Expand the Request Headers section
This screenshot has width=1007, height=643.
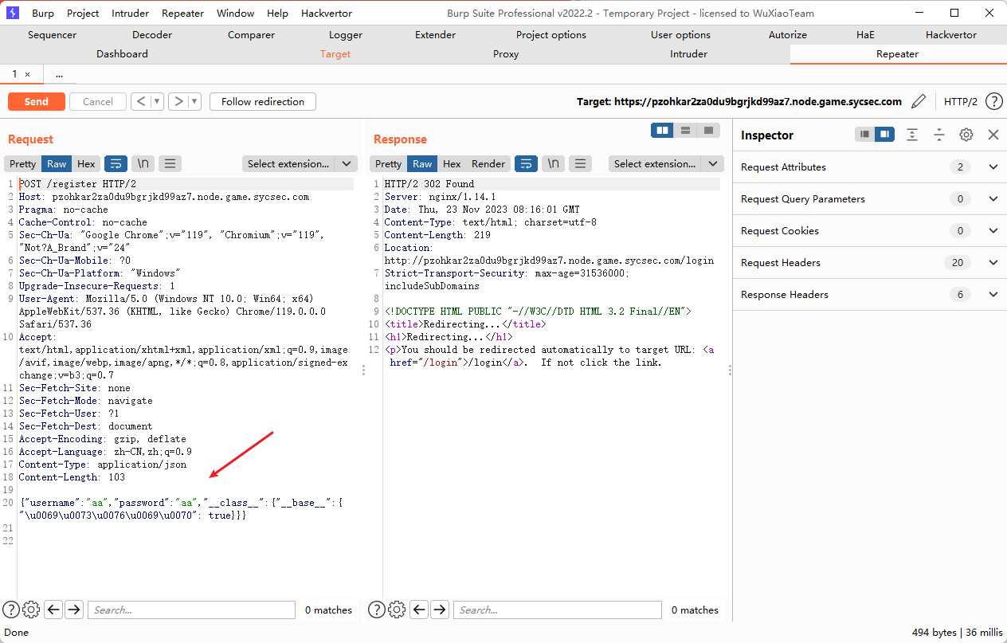coord(993,262)
